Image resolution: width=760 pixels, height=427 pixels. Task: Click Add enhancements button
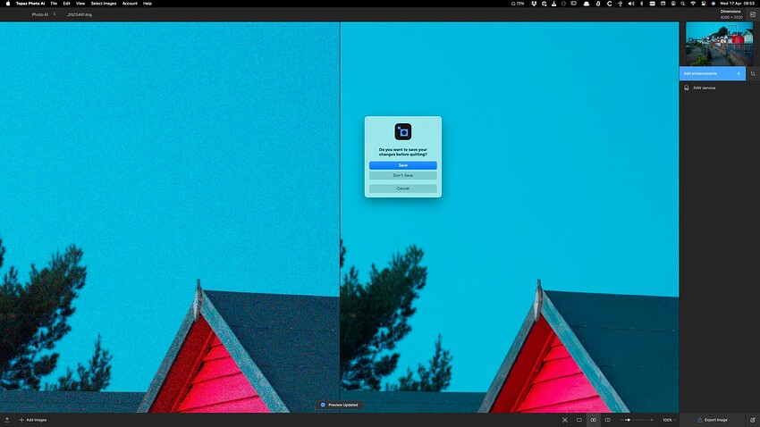coord(712,73)
